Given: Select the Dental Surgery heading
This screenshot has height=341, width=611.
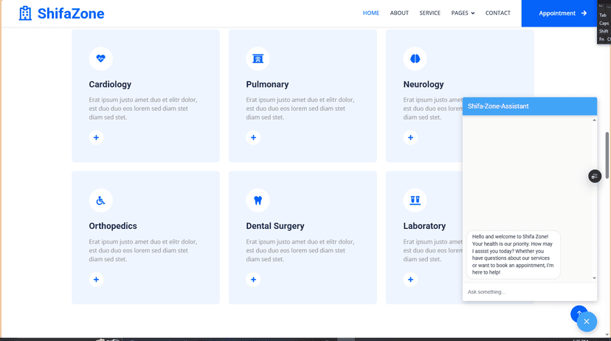Looking at the screenshot, I should (x=275, y=226).
